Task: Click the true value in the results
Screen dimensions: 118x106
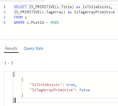Action: 70,85
